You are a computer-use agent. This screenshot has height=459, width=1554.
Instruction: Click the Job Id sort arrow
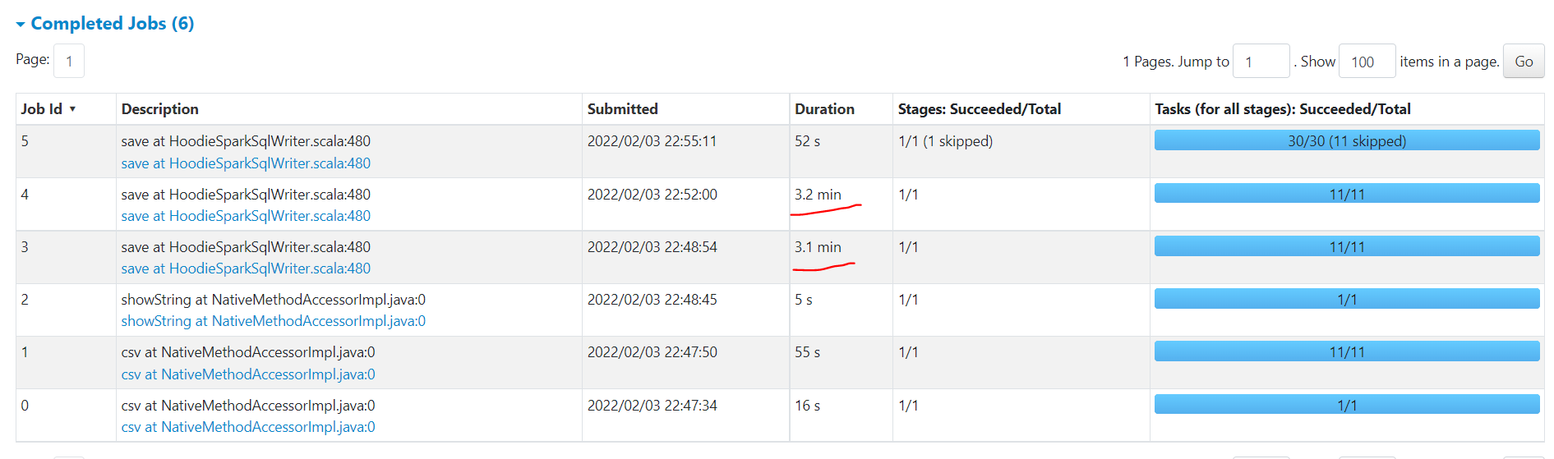click(72, 109)
